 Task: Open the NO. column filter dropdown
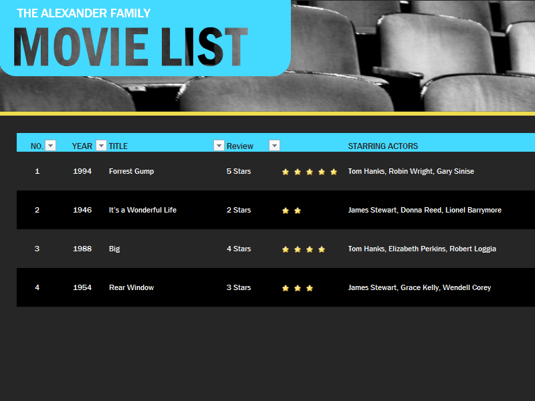[51, 146]
